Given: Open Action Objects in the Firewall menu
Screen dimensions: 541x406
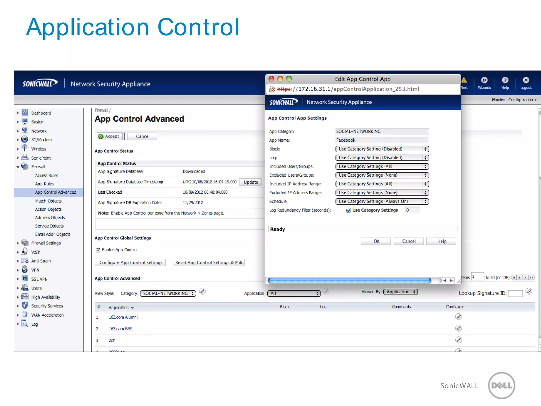Looking at the screenshot, I should [x=48, y=209].
